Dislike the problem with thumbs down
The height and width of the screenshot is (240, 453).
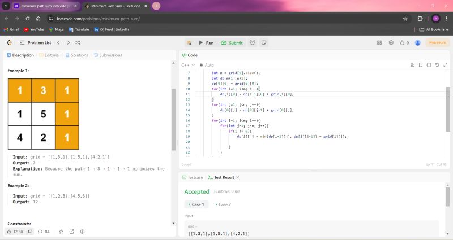pyautogui.click(x=31, y=232)
